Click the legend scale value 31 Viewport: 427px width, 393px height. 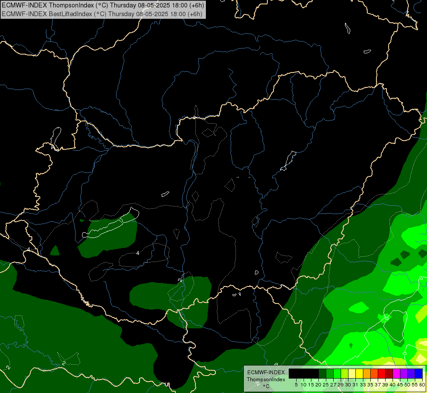click(355, 385)
